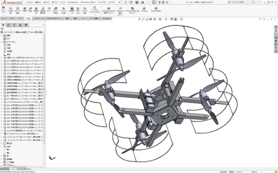Launch the Sustainability tool
278x173 pixels.
point(156,10)
